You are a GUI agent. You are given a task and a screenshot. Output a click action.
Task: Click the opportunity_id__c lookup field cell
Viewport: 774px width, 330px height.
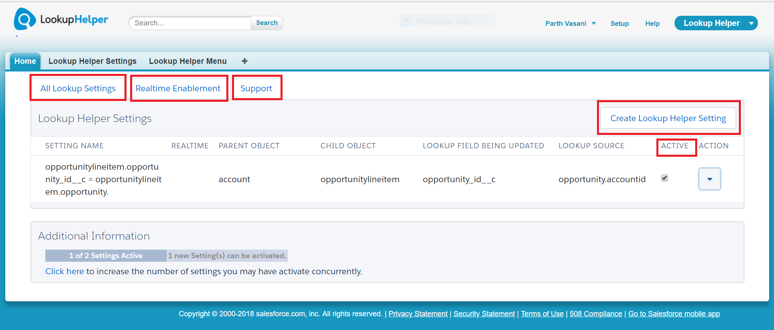[459, 179]
